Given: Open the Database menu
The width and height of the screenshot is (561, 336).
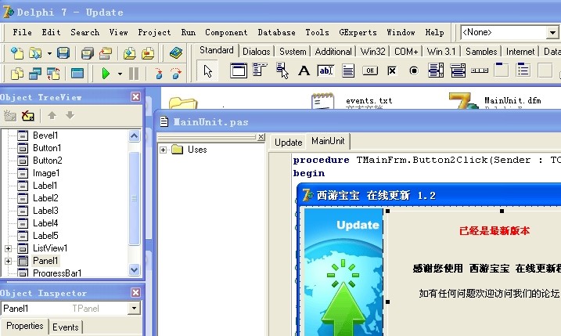Looking at the screenshot, I should click(276, 32).
